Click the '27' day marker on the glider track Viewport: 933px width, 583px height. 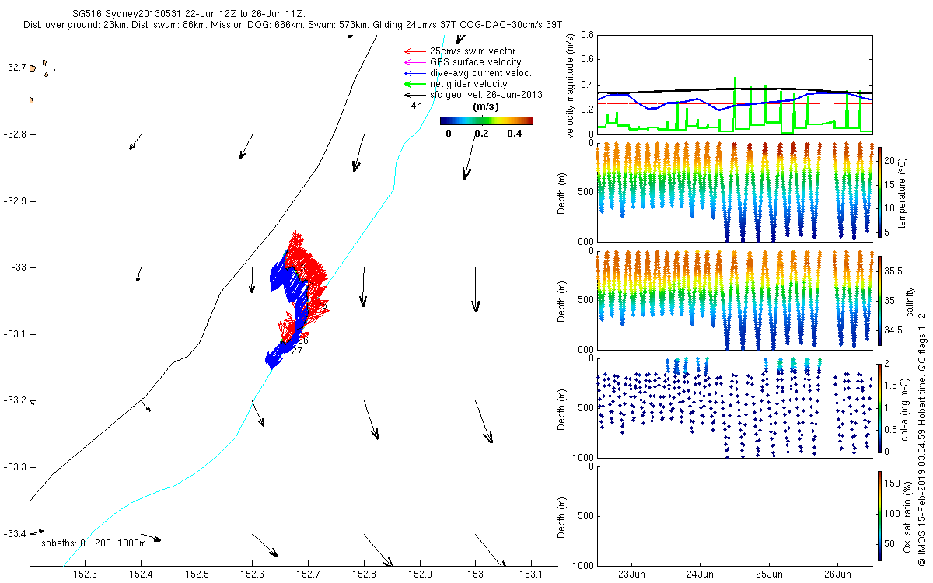[297, 351]
